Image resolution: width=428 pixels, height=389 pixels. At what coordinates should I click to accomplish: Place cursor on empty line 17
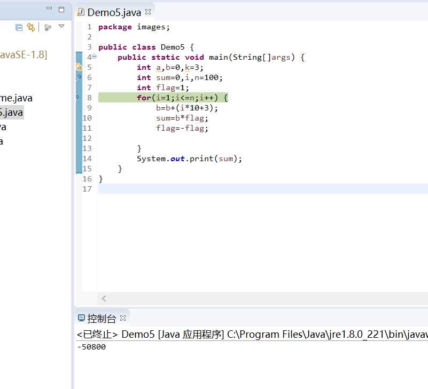[263, 189]
